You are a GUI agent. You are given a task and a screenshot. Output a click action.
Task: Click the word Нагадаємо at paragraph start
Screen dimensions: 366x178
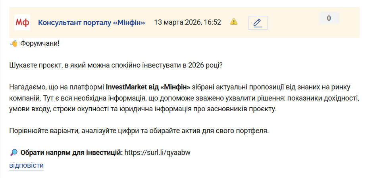point(25,87)
